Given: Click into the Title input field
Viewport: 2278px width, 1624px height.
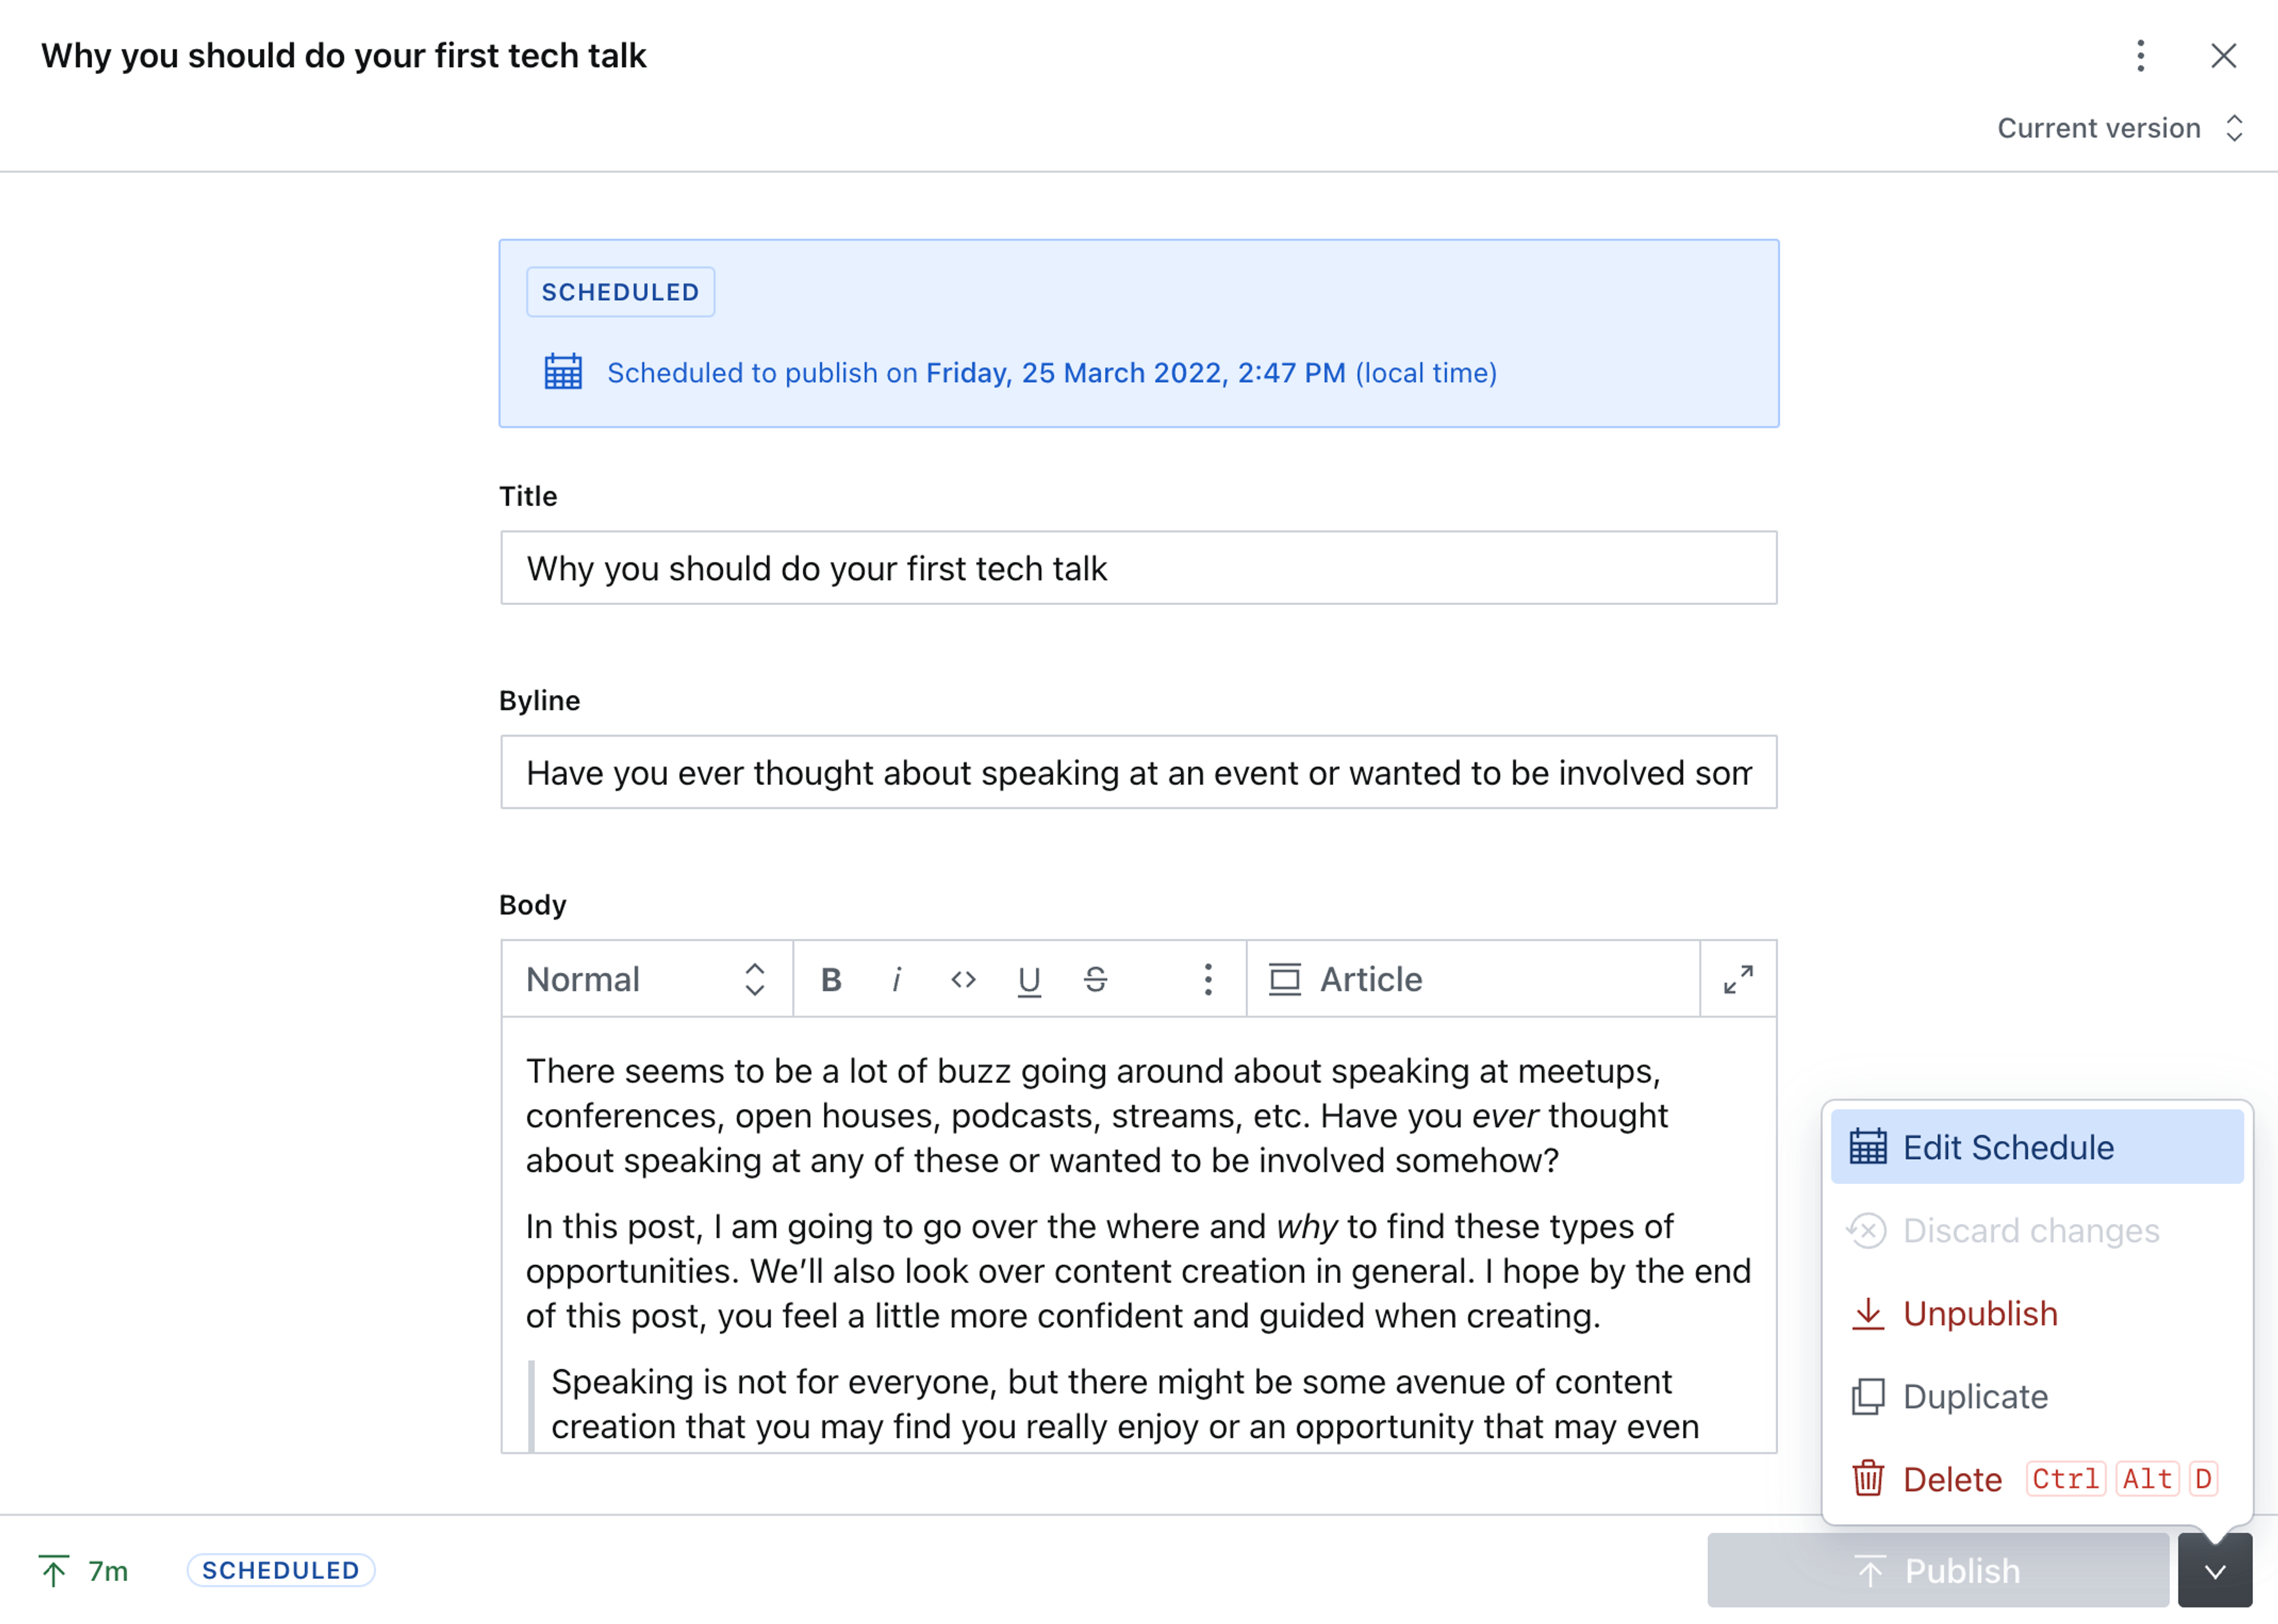Looking at the screenshot, I should click(x=1138, y=568).
